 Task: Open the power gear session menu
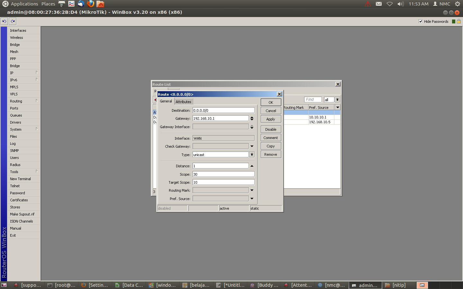click(457, 4)
